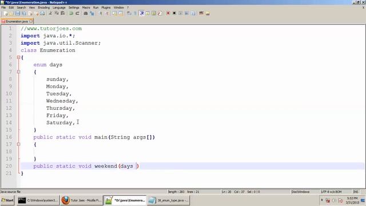Click the macro Playback icon

tap(181, 13)
